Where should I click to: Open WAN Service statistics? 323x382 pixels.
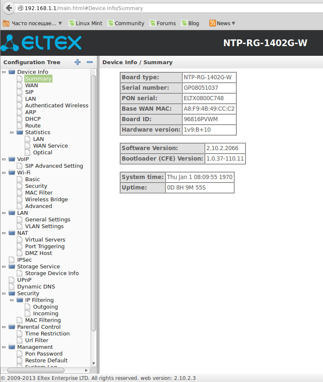click(x=50, y=146)
